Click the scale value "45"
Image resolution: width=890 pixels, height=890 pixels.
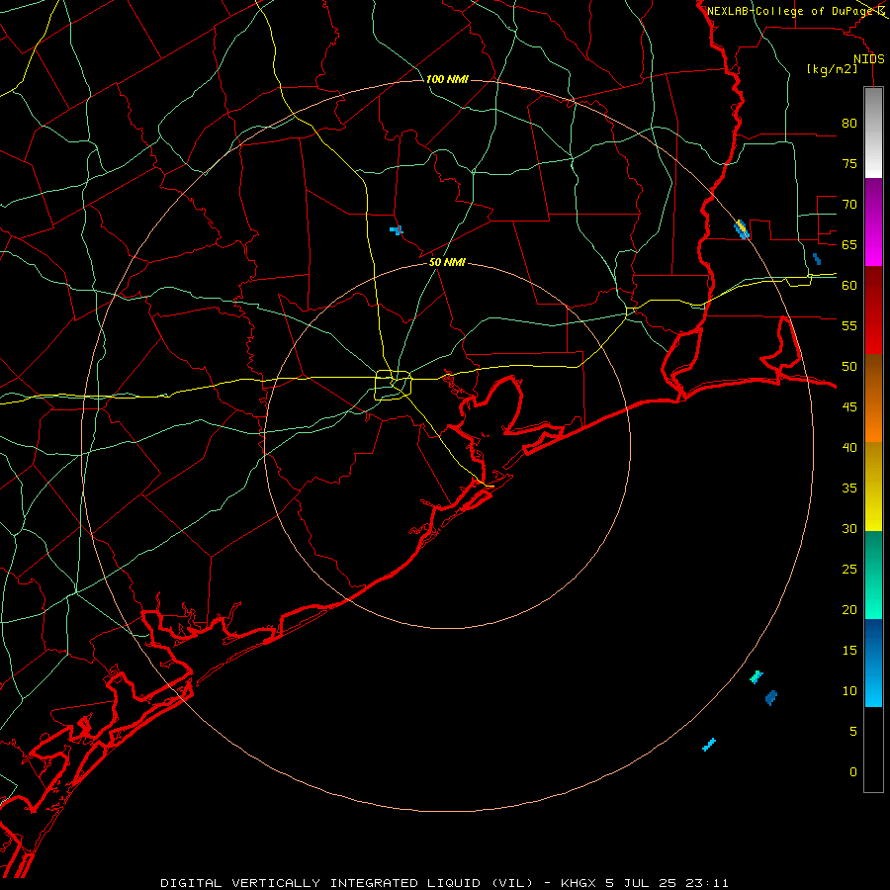click(849, 407)
